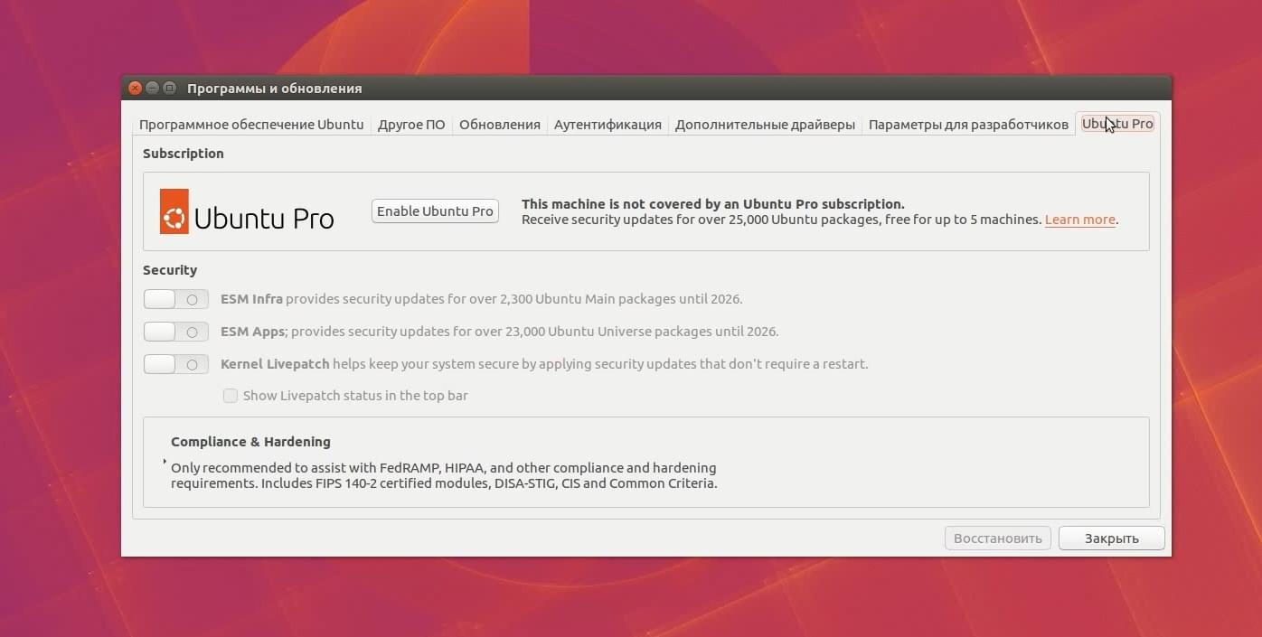1262x637 pixels.
Task: Toggle the ESM Infra switch
Action: coord(176,299)
